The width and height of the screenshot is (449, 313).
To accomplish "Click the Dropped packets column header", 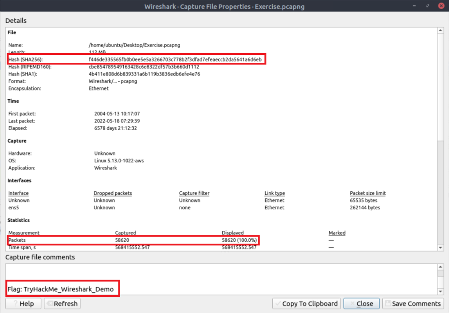I will (113, 193).
